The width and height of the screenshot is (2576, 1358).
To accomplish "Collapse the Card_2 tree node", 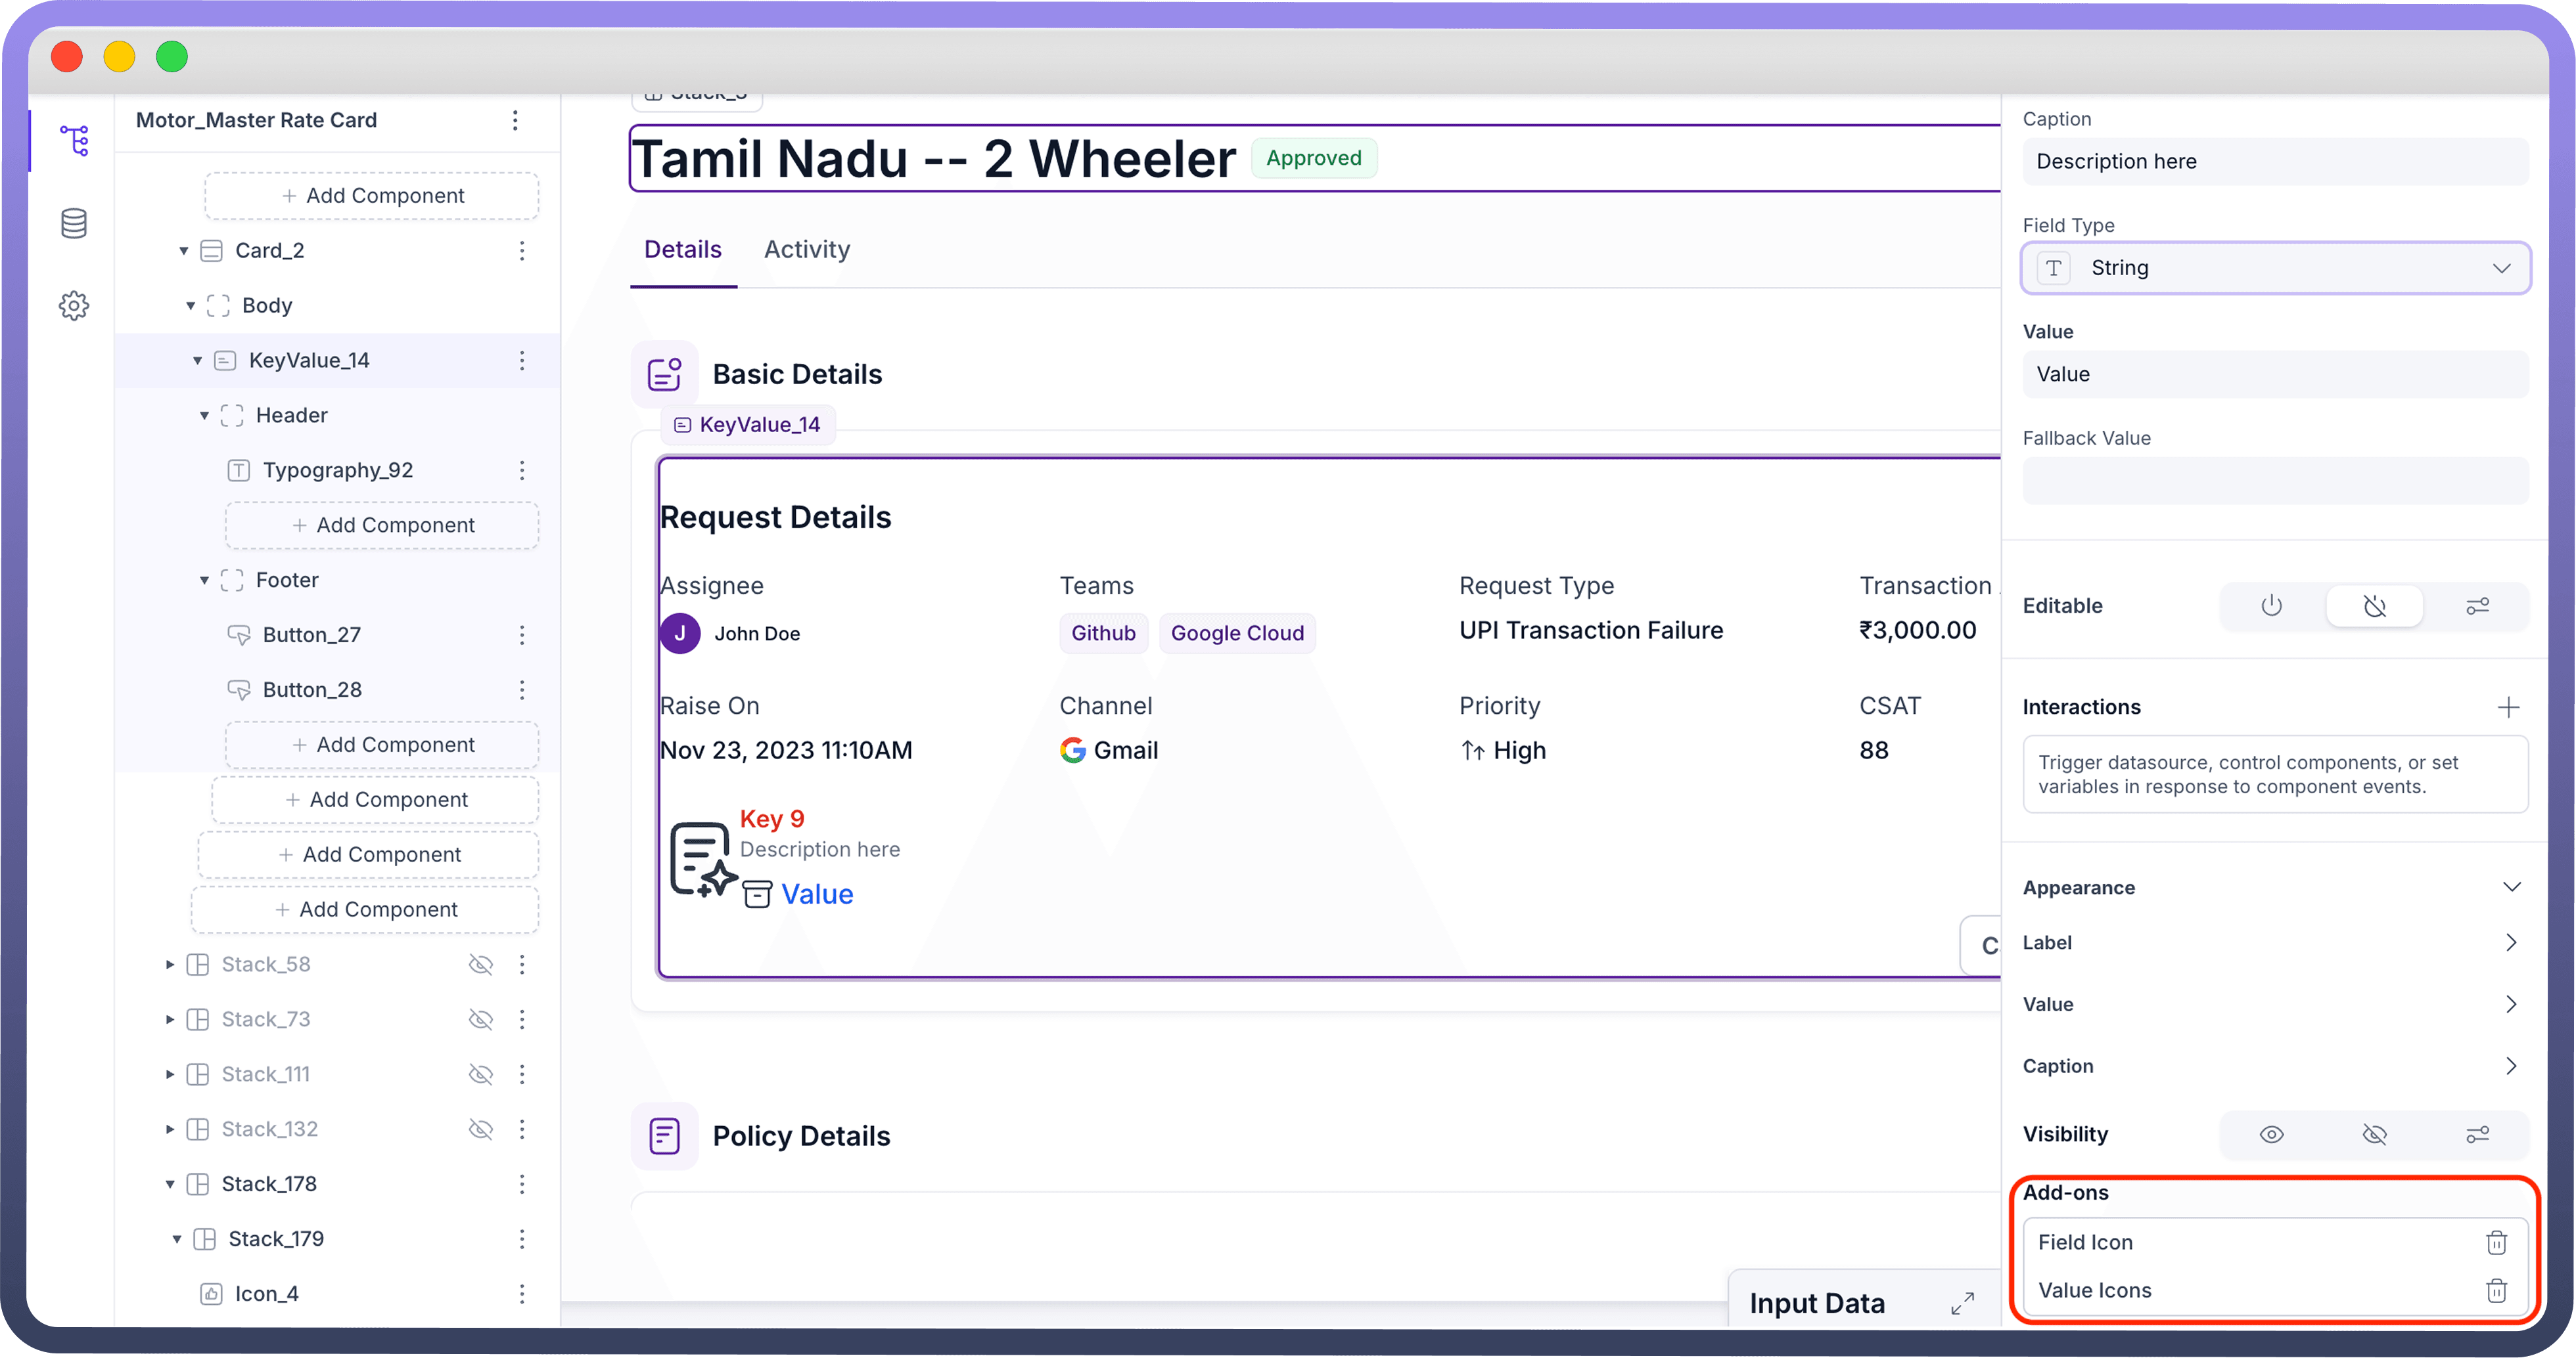I will click(184, 251).
